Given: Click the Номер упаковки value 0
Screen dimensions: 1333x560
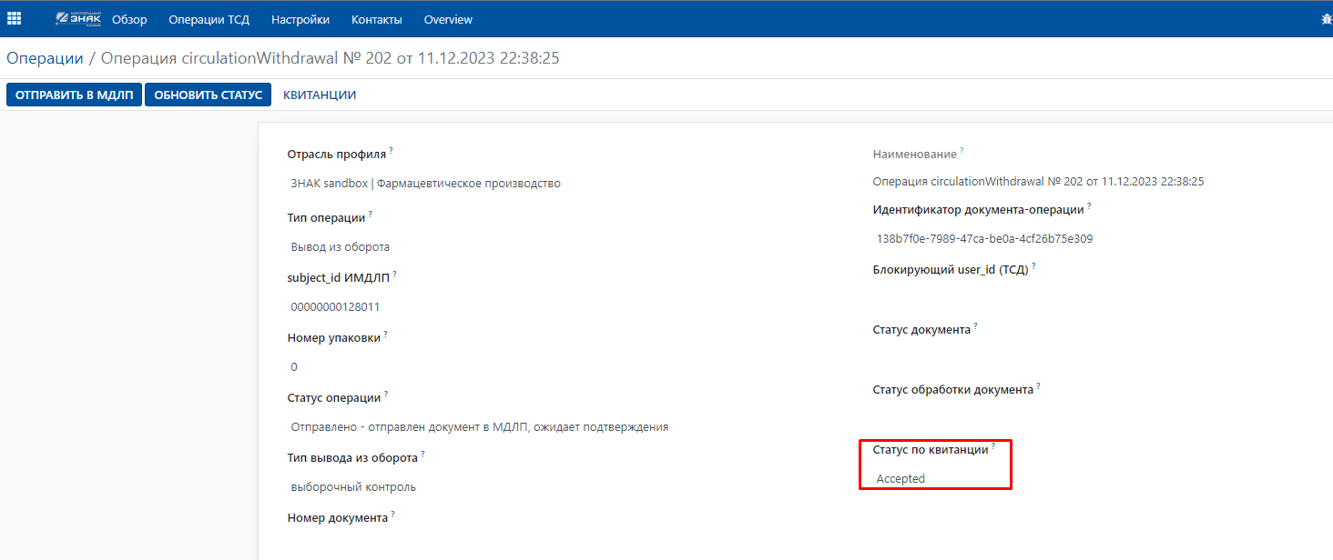Looking at the screenshot, I should tap(294, 367).
